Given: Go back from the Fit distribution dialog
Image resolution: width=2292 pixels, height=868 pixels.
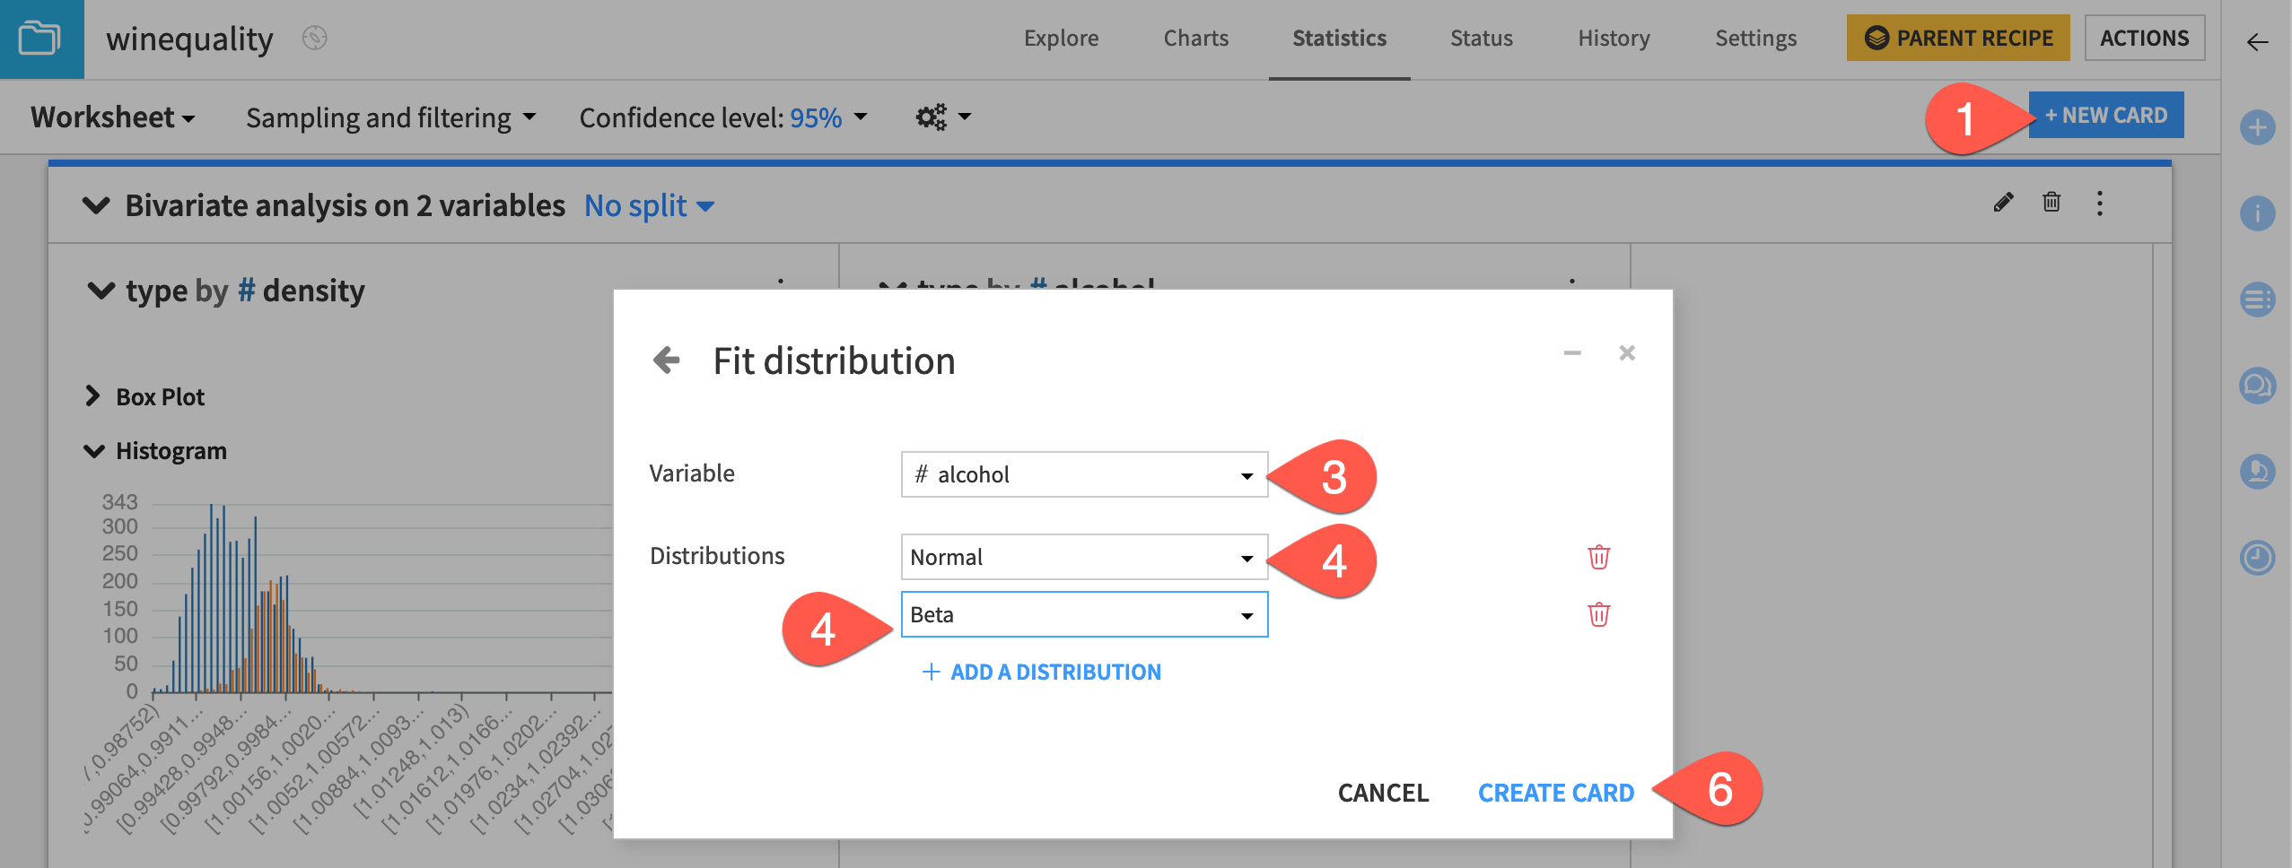Looking at the screenshot, I should coord(668,360).
